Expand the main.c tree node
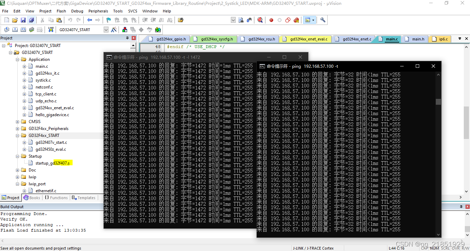 (x=25, y=66)
